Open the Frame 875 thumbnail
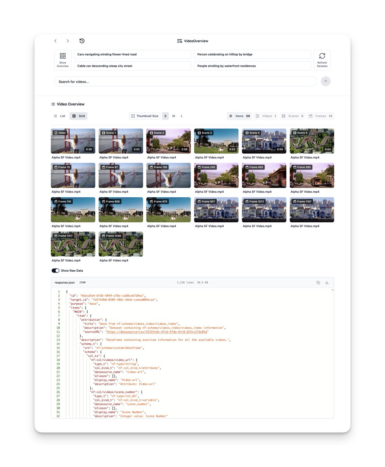 coord(169,210)
